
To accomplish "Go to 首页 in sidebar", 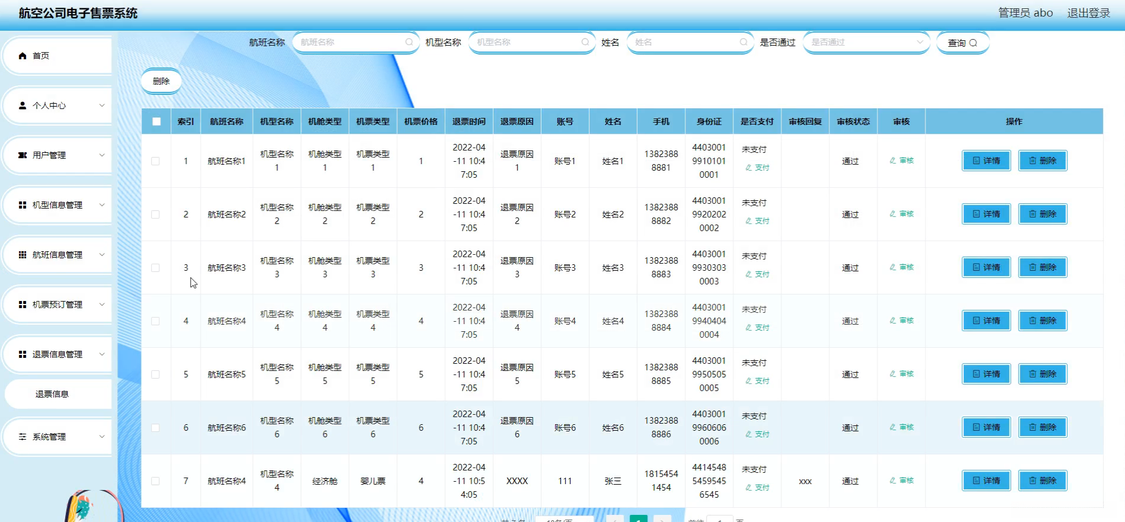I will 57,56.
